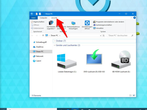Screen dimensions: 147x110
Task: Select Netzwerk in navigation pane
Action: 38,56
